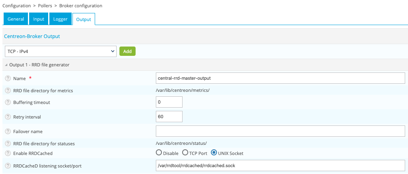Open the TCP - IPv4 output type dropdown
The image size is (408, 174).
coord(60,51)
